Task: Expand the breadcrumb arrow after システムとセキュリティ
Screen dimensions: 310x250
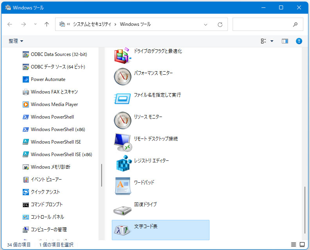Action: [115, 24]
